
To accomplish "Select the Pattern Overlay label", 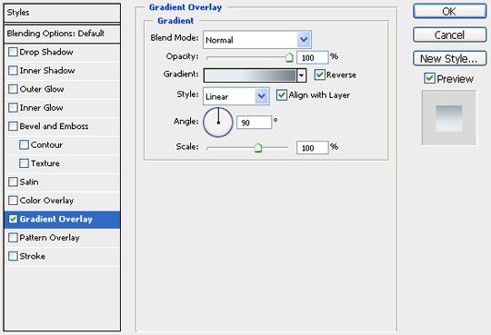I will pos(49,238).
